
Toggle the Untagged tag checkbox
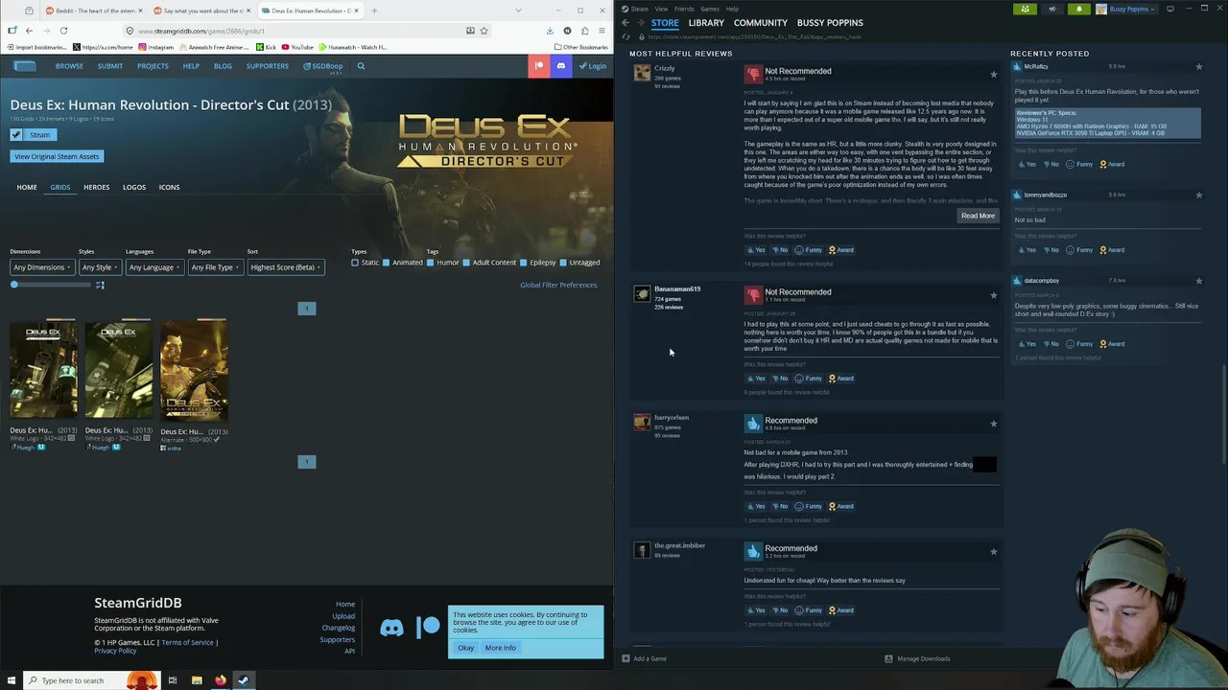pyautogui.click(x=563, y=263)
